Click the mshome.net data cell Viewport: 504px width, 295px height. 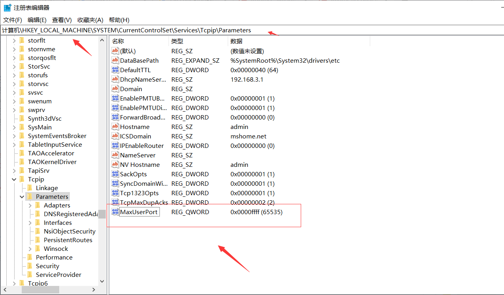(x=248, y=136)
